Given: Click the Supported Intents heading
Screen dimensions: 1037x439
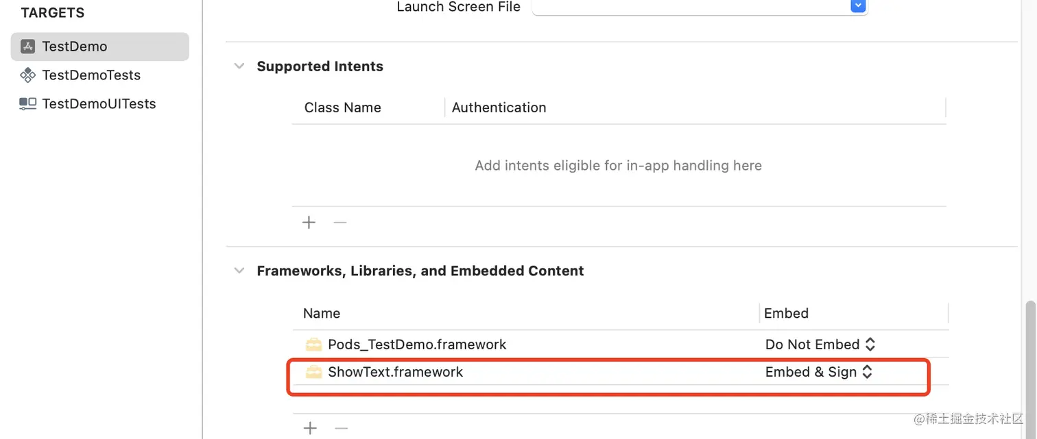Looking at the screenshot, I should [320, 66].
